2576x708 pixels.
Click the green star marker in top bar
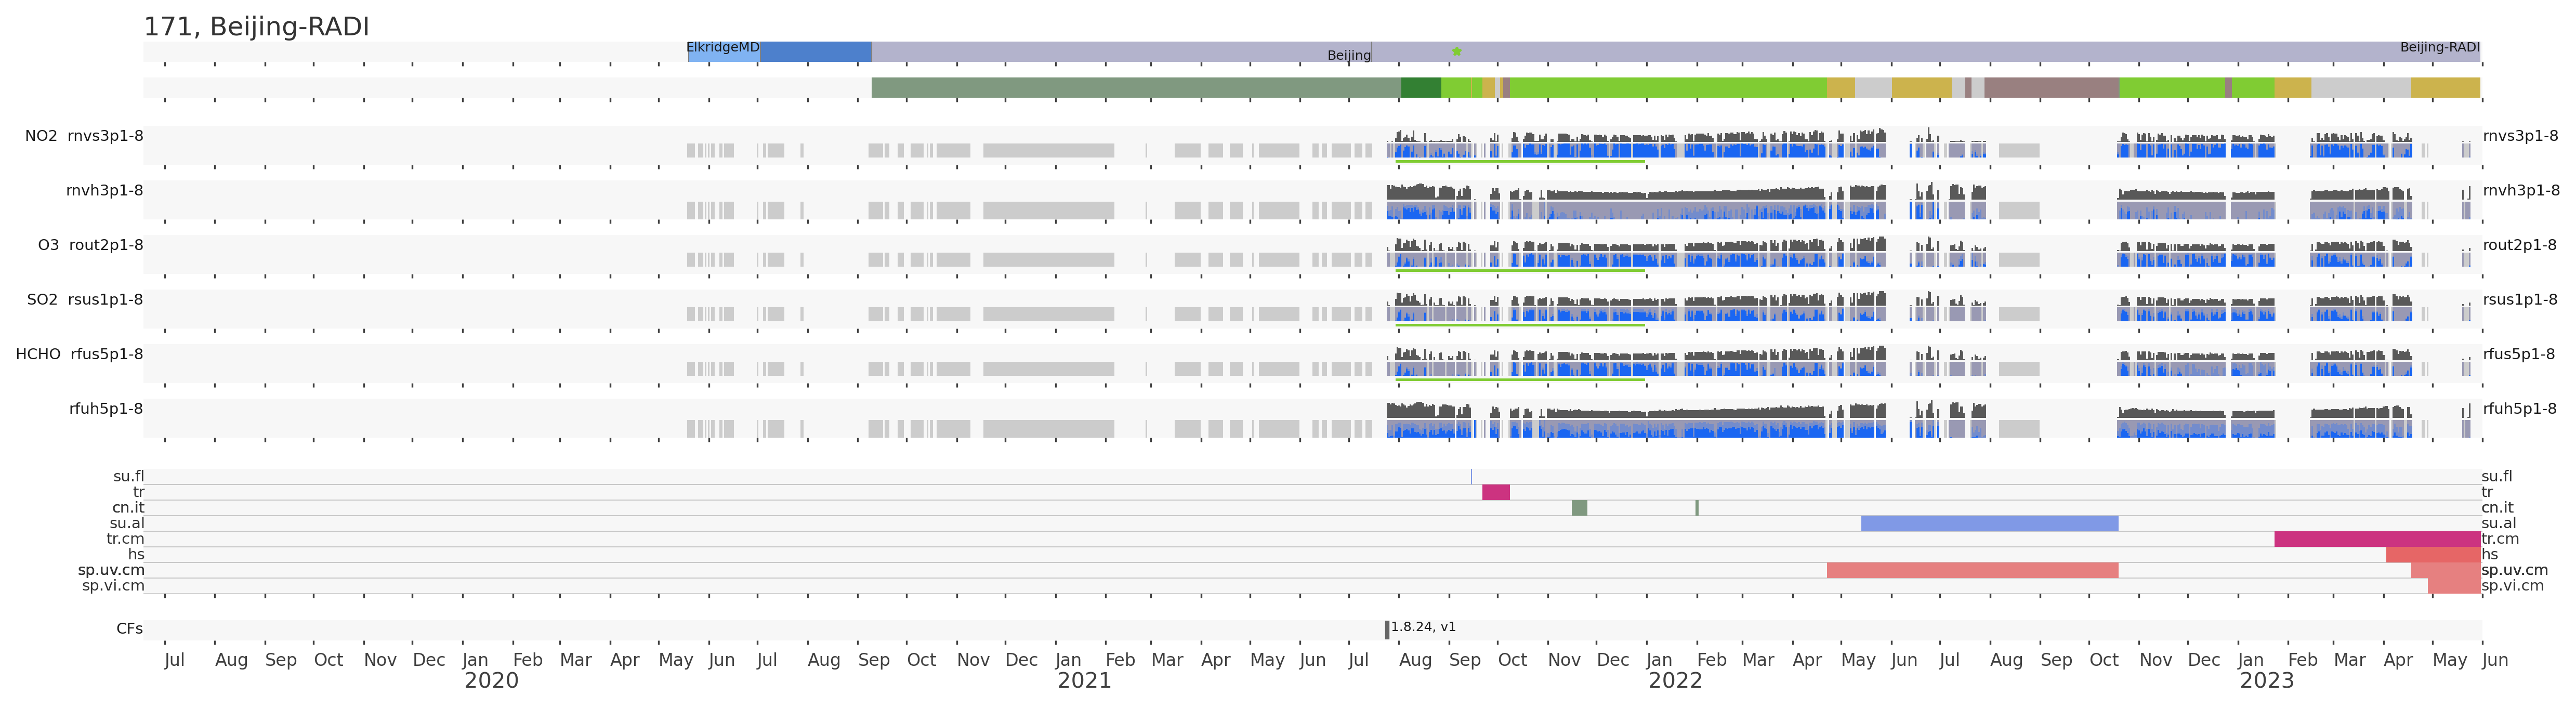[x=1457, y=51]
